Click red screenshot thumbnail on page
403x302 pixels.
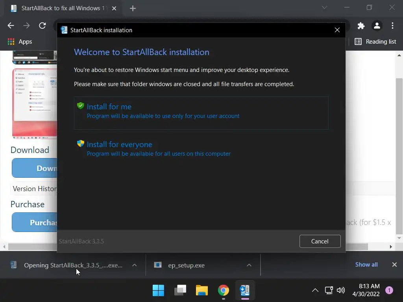coord(35,104)
